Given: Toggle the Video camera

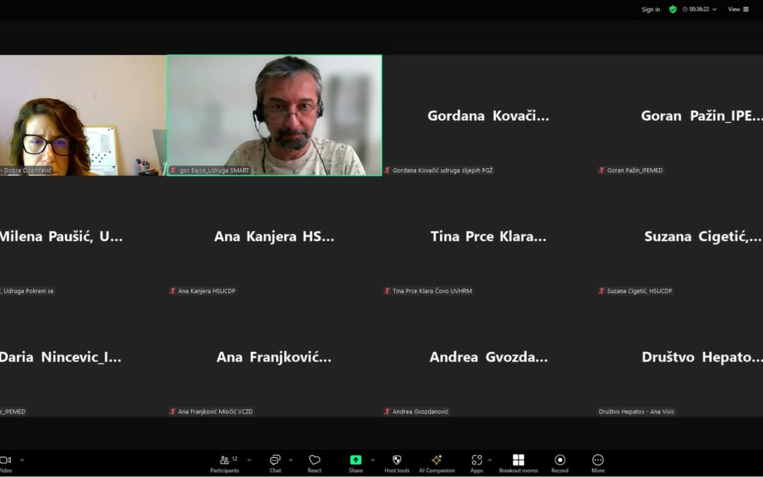Looking at the screenshot, I should click(x=6, y=464).
